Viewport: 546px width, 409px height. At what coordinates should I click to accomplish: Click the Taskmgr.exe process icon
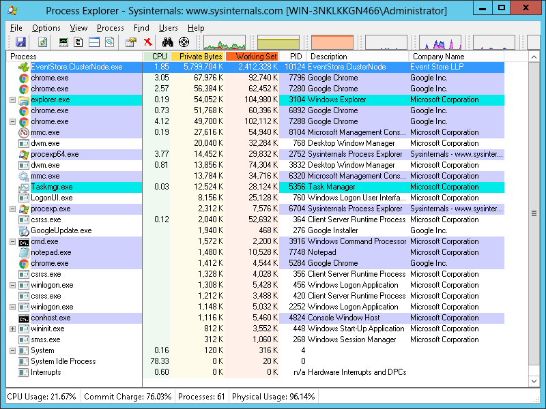24,187
